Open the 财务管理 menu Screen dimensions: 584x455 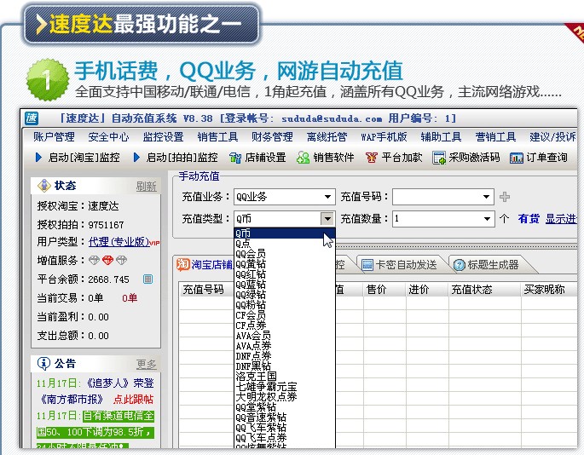272,137
